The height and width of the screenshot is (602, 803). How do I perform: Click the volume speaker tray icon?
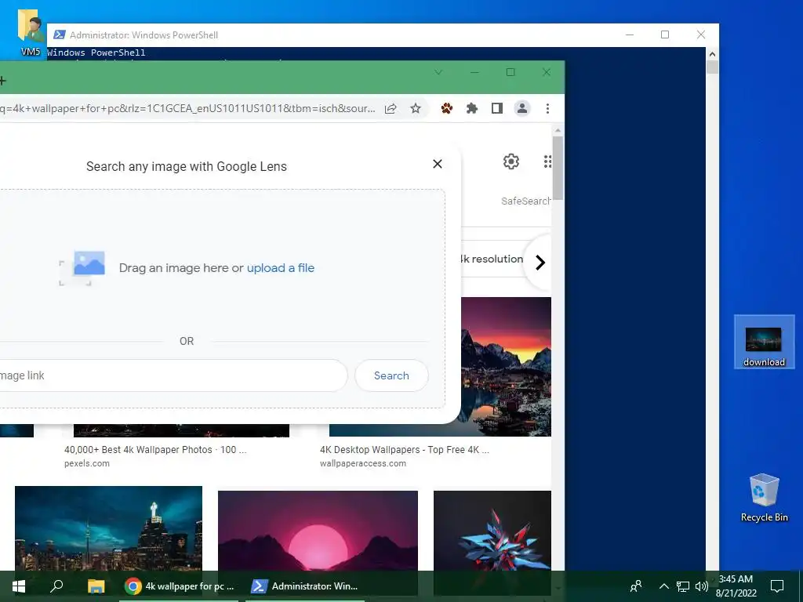tap(702, 586)
